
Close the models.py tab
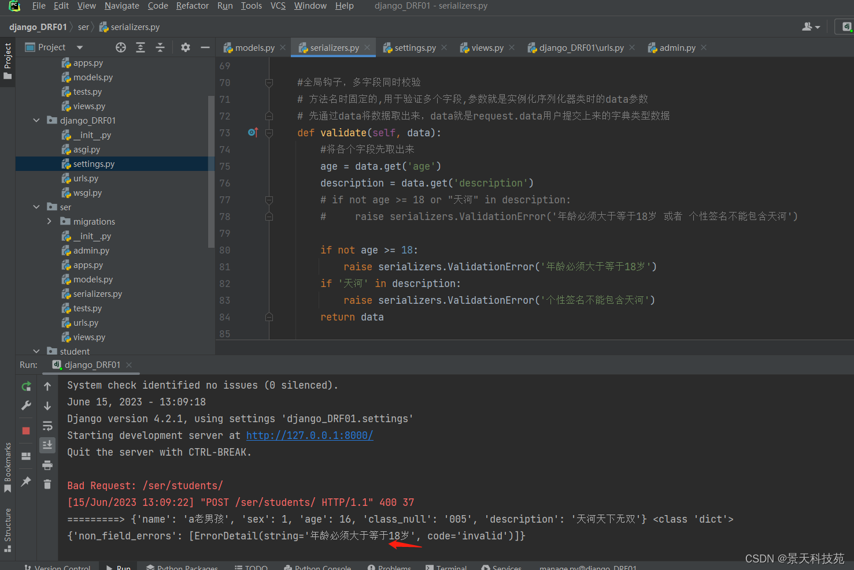[283, 48]
